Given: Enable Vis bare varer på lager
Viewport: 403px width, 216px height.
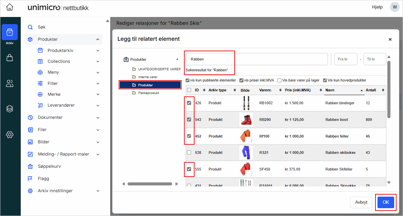Looking at the screenshot, I should (x=280, y=80).
